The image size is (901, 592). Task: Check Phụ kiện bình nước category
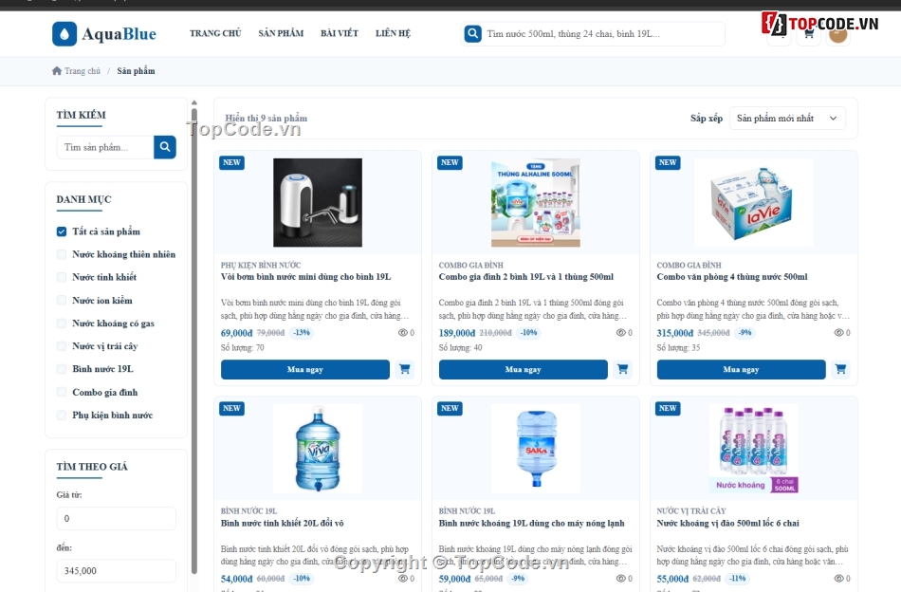pos(62,415)
